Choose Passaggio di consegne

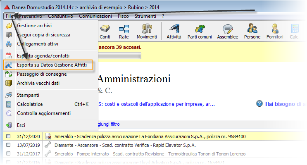click(x=42, y=74)
